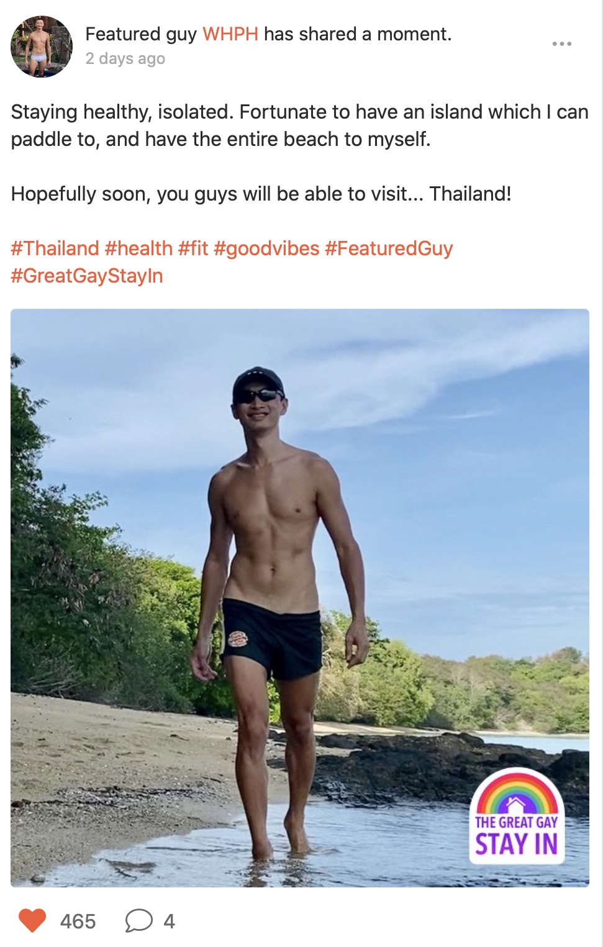Select the #fit hashtag
This screenshot has width=603, height=947.
[x=193, y=248]
